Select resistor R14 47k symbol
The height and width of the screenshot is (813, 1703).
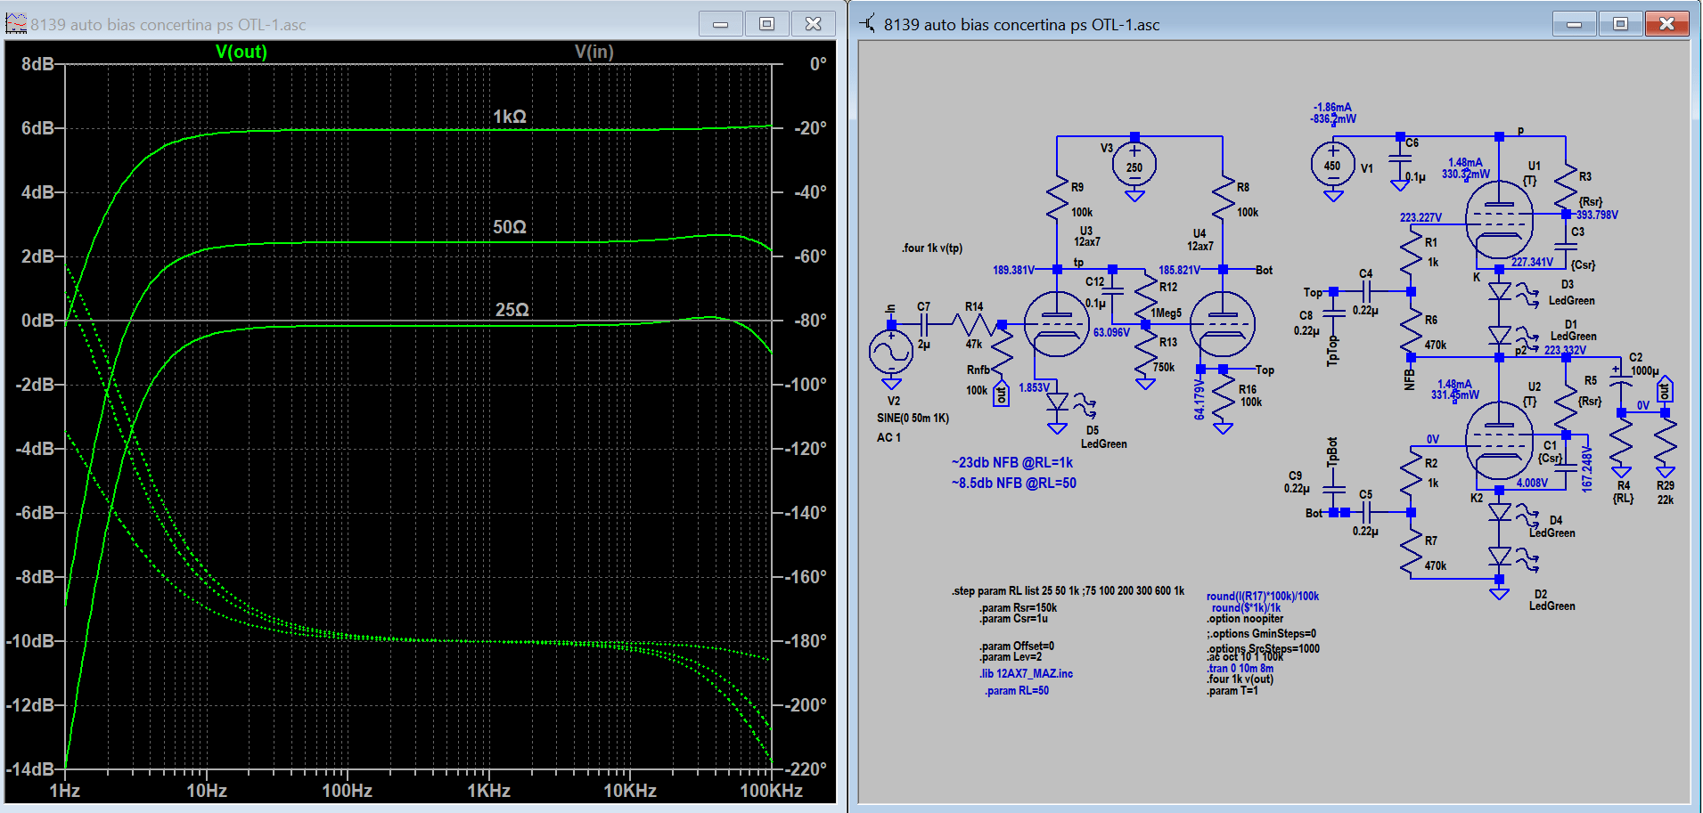point(973,325)
